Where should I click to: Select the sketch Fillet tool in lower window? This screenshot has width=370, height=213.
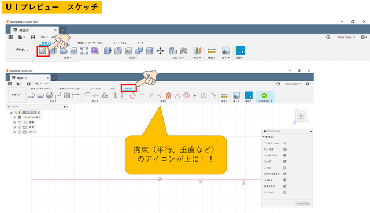[87, 95]
